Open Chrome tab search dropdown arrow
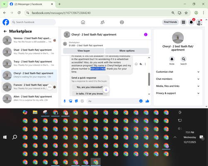 tap(4, 4)
